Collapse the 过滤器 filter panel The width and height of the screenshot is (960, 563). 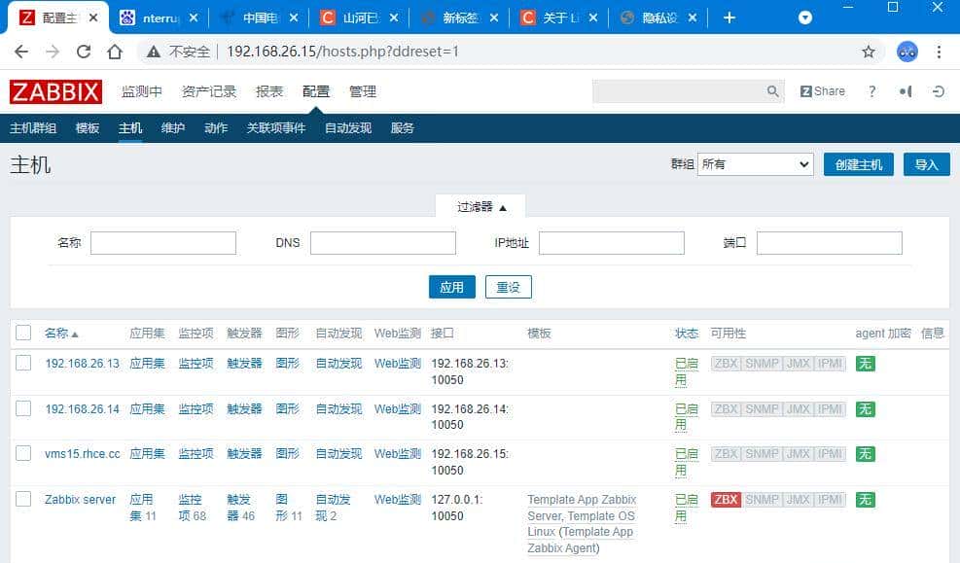[x=480, y=206]
